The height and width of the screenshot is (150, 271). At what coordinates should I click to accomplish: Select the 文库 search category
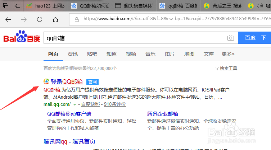(x=209, y=54)
